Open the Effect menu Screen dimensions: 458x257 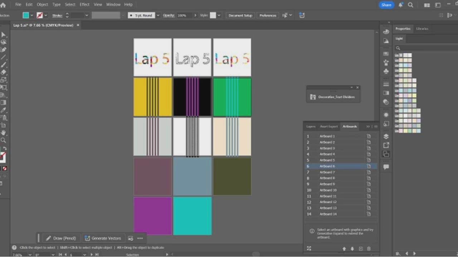(x=84, y=5)
